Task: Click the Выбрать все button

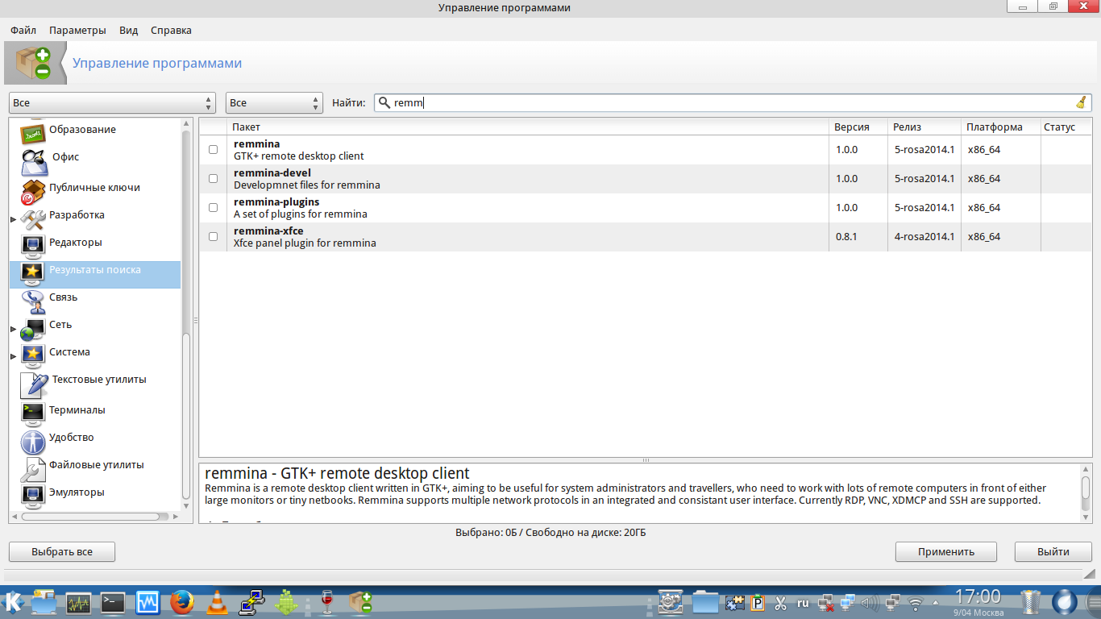Action: click(62, 552)
